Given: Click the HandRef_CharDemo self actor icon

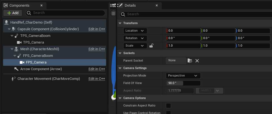Looking at the screenshot, I should [6, 22].
